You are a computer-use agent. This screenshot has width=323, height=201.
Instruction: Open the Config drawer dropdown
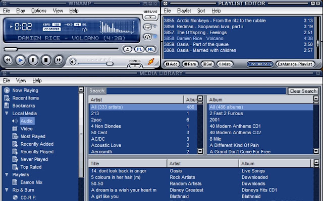coord(135,66)
